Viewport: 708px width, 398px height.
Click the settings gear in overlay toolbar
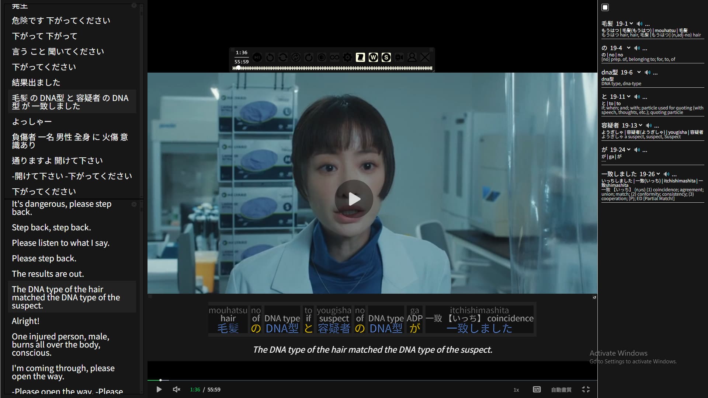click(347, 57)
